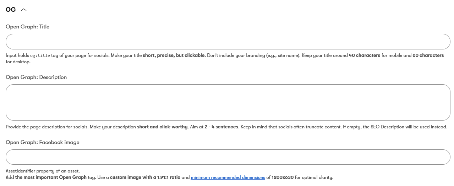Click into the Open Graph Description textarea
454x186 pixels.
click(228, 102)
